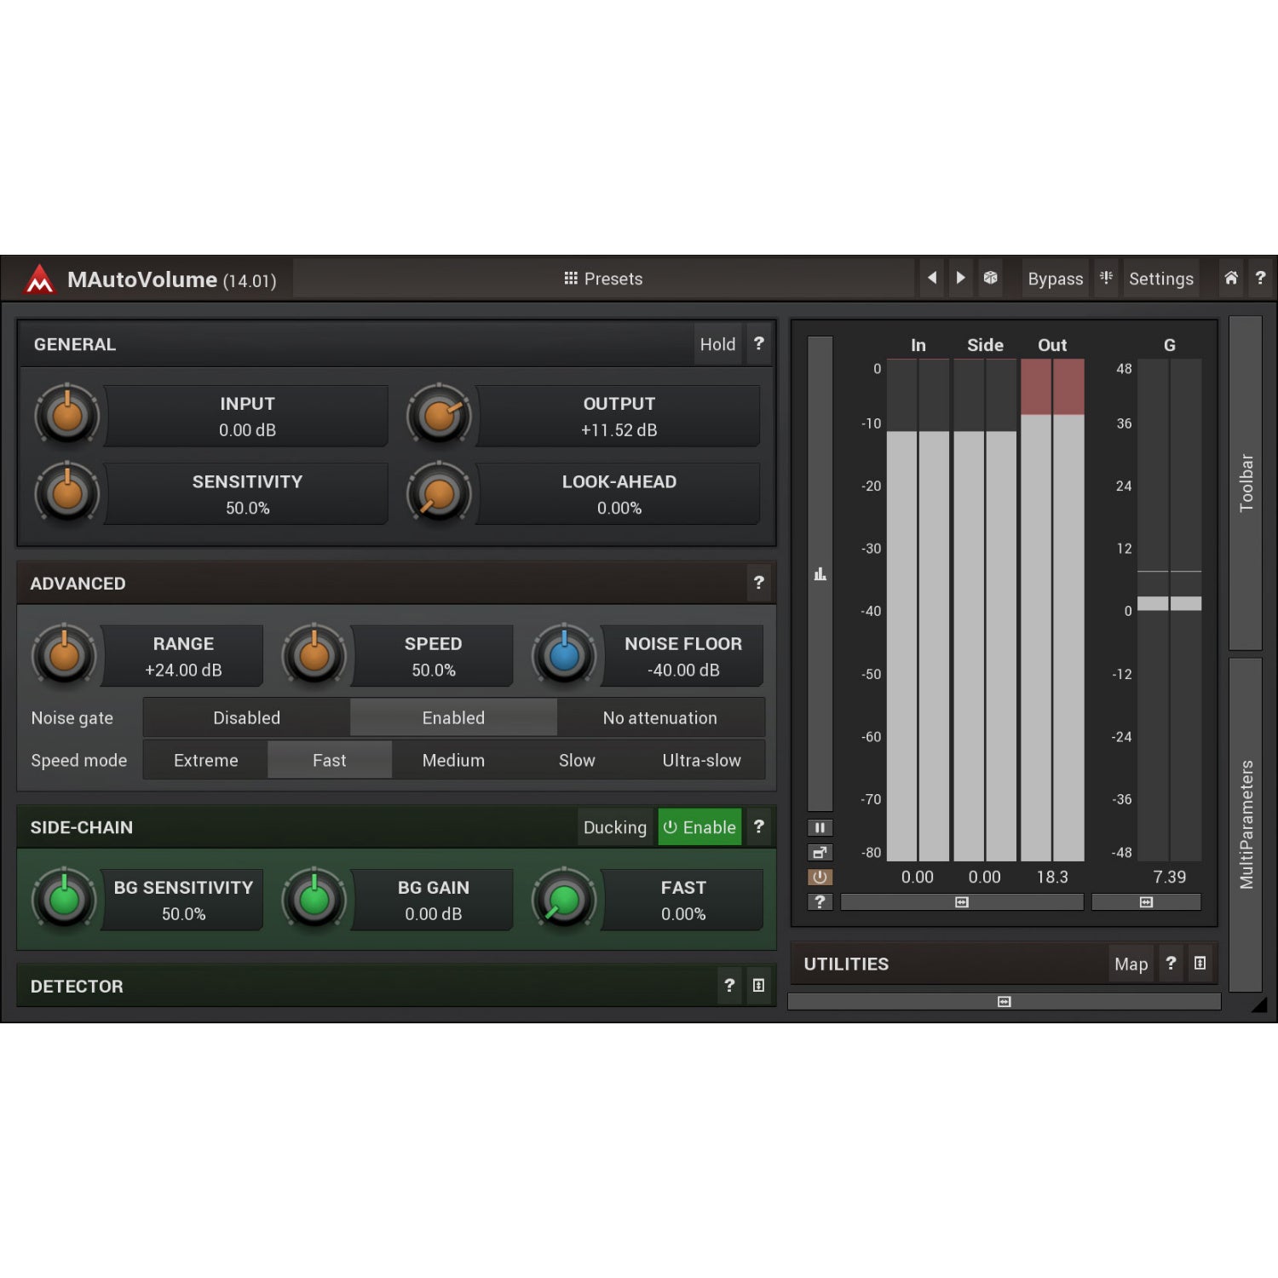Select Extreme speed mode

click(x=205, y=760)
